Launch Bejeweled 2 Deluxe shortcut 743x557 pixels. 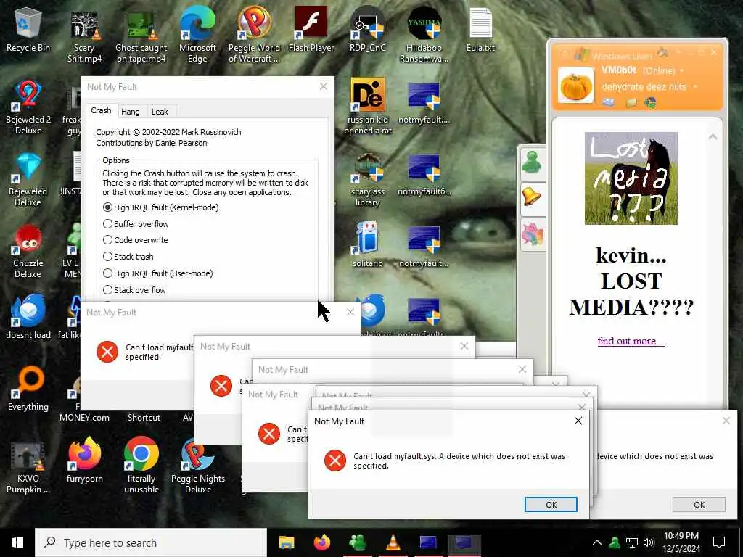28,107
